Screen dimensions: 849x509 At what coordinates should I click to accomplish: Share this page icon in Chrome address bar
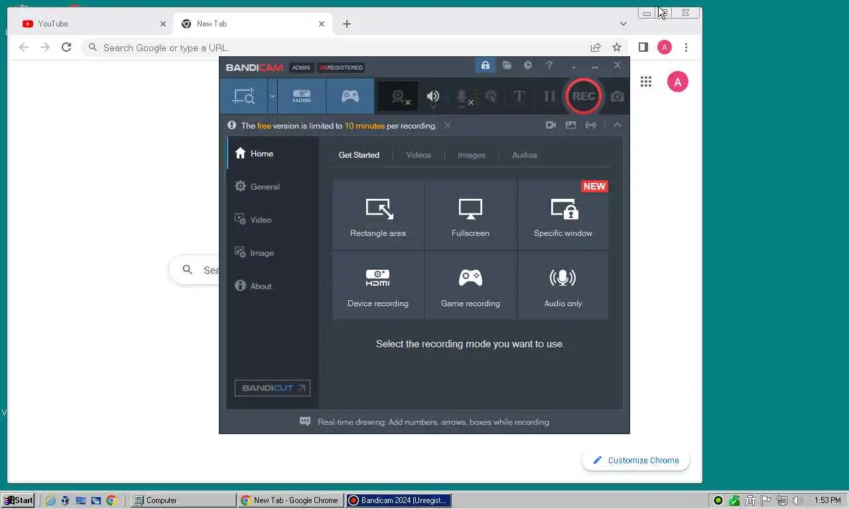pos(596,47)
